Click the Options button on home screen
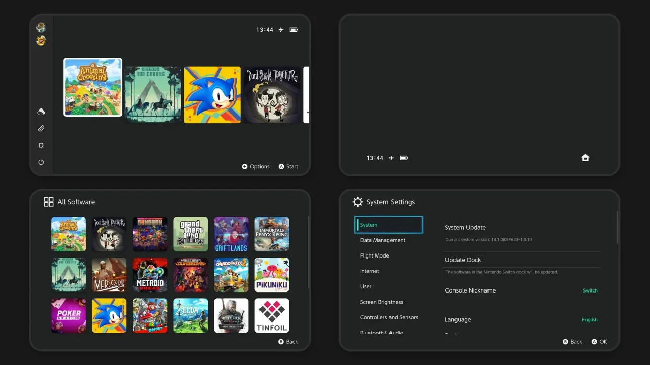Image resolution: width=650 pixels, height=365 pixels. click(x=255, y=166)
